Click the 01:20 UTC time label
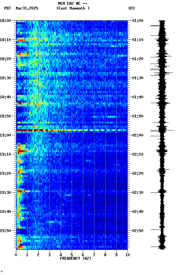Image resolution: width=176 pixels, height=275 pixels. [x=138, y=59]
